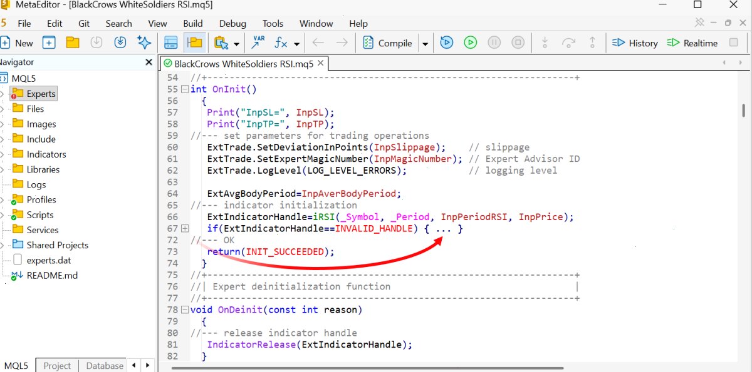This screenshot has height=372, width=752.
Task: Open the Git menu
Action: [84, 24]
